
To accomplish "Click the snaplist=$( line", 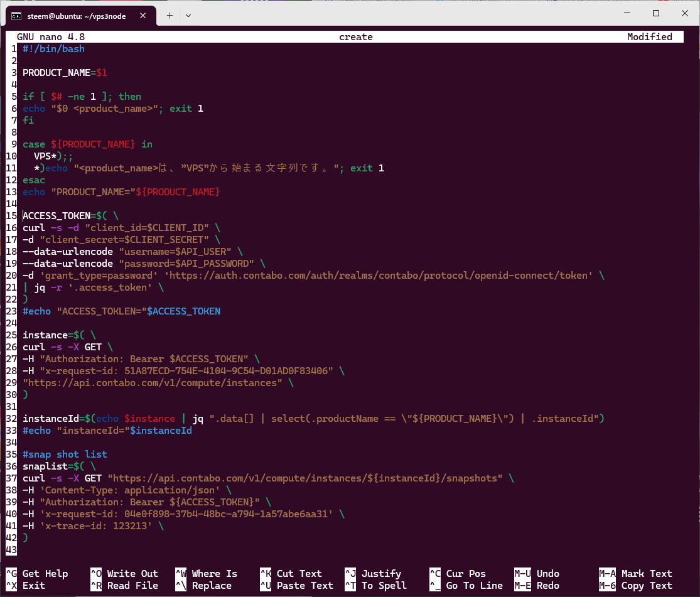I will pyautogui.click(x=60, y=466).
